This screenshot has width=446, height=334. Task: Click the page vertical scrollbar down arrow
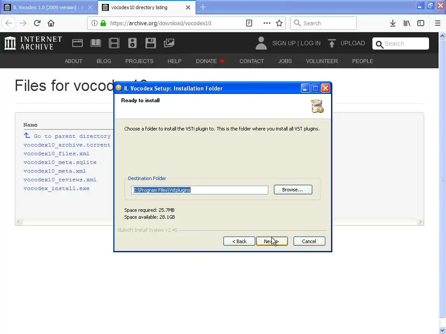443,331
